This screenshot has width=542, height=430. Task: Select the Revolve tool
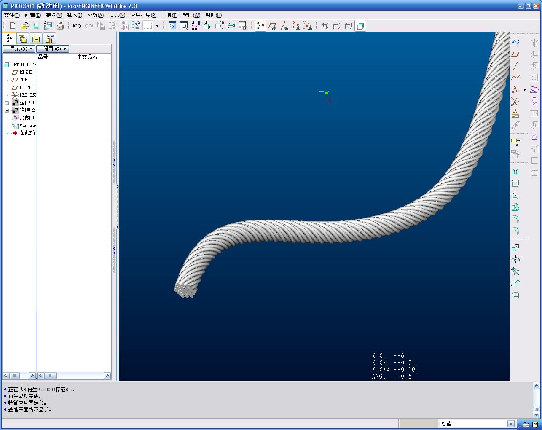click(x=515, y=260)
